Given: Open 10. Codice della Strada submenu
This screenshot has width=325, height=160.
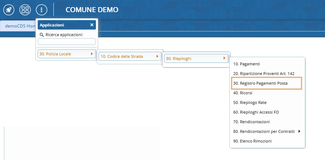Looking at the screenshot, I should coord(125,56).
